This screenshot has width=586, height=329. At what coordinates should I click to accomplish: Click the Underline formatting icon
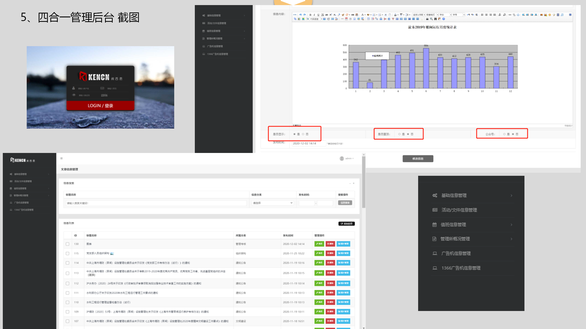(x=318, y=15)
